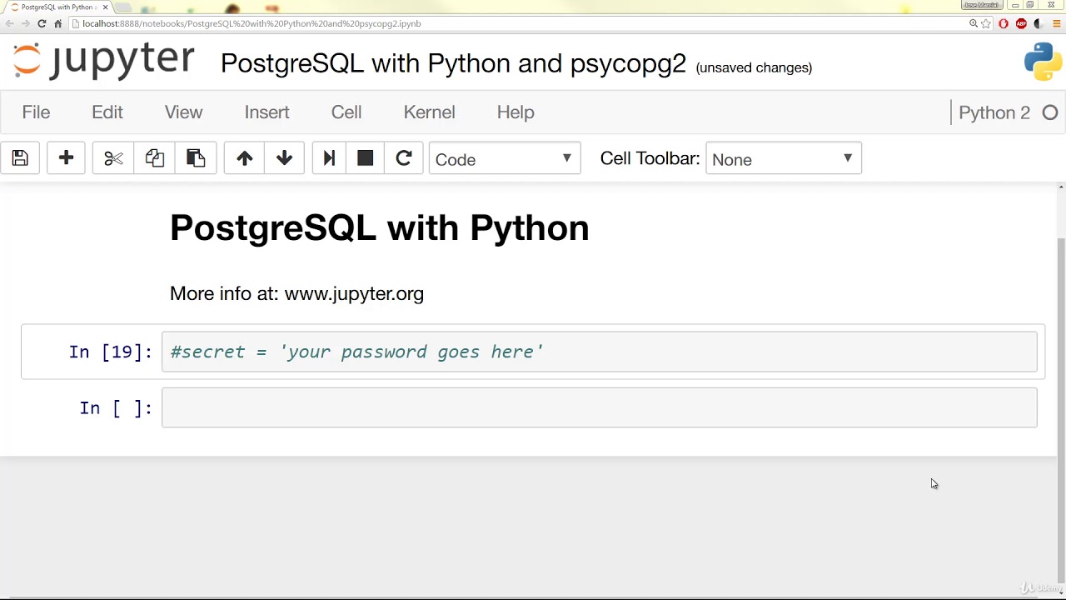Save the notebook with the floppy disk icon
This screenshot has width=1066, height=600.
20,158
